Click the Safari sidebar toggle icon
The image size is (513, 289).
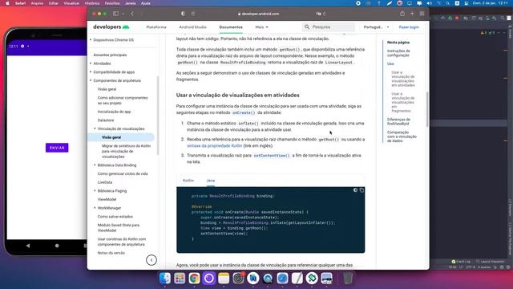pos(115,14)
